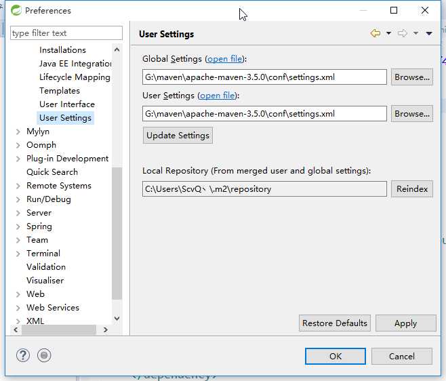The image size is (446, 381).
Task: Expand the Team tree node
Action: click(18, 240)
